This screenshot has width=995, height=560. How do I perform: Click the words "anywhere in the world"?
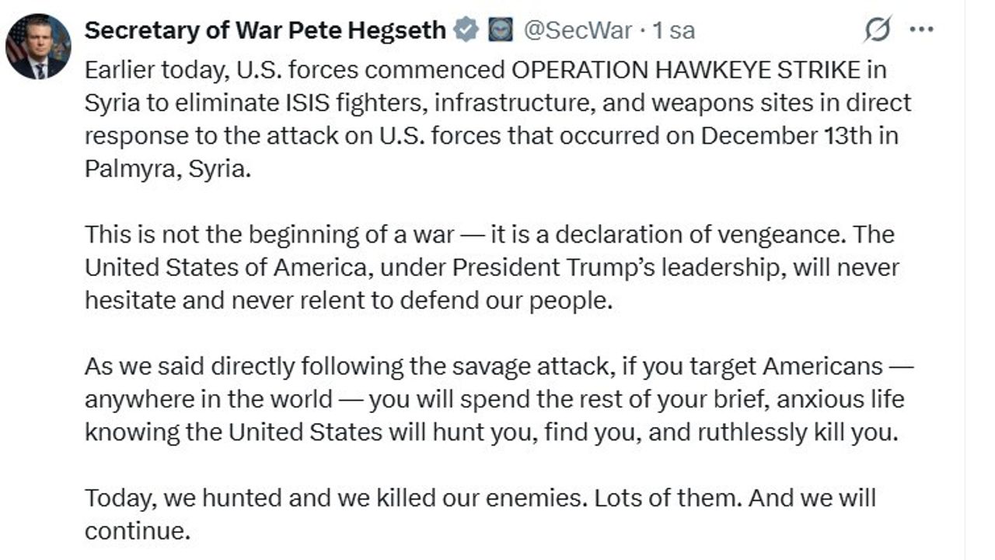coord(208,399)
